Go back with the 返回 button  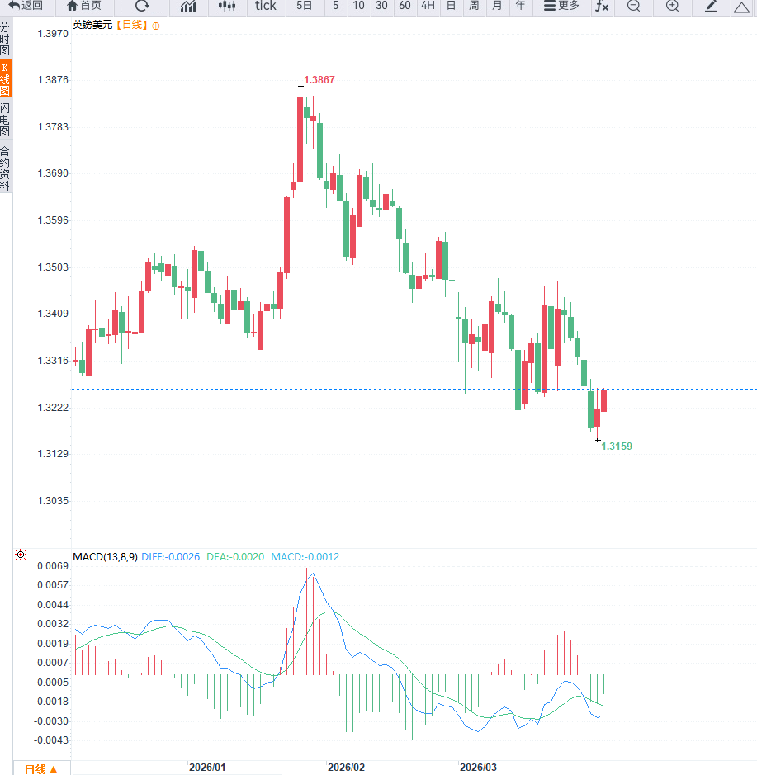pos(26,6)
